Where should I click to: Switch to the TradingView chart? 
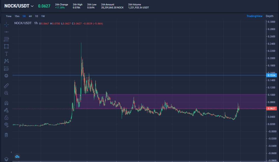tap(254, 16)
